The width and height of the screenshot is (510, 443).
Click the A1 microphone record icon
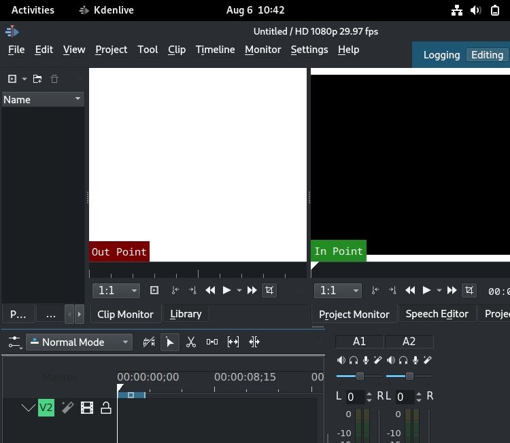[366, 359]
